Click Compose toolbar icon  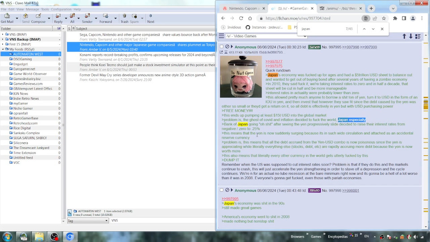coord(39,18)
